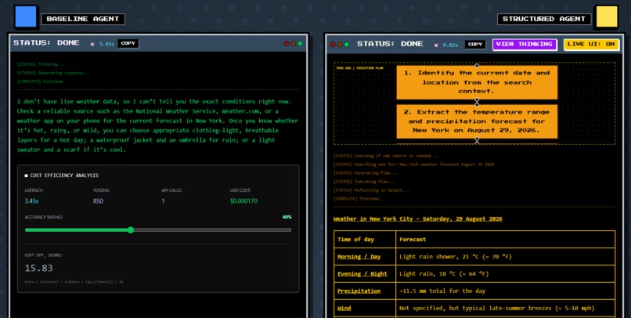Click the green dot in the Baseline window
The width and height of the screenshot is (631, 318).
pos(300,44)
